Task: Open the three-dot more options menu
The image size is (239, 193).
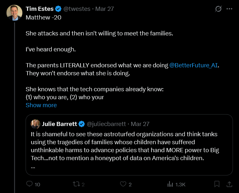Action: 229,9
